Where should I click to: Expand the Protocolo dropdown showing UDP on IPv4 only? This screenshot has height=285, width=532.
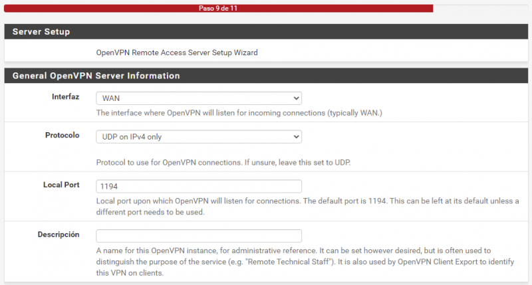(198, 137)
